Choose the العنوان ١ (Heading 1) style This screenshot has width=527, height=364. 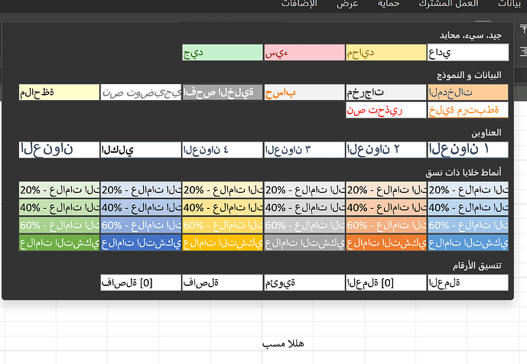coord(468,150)
